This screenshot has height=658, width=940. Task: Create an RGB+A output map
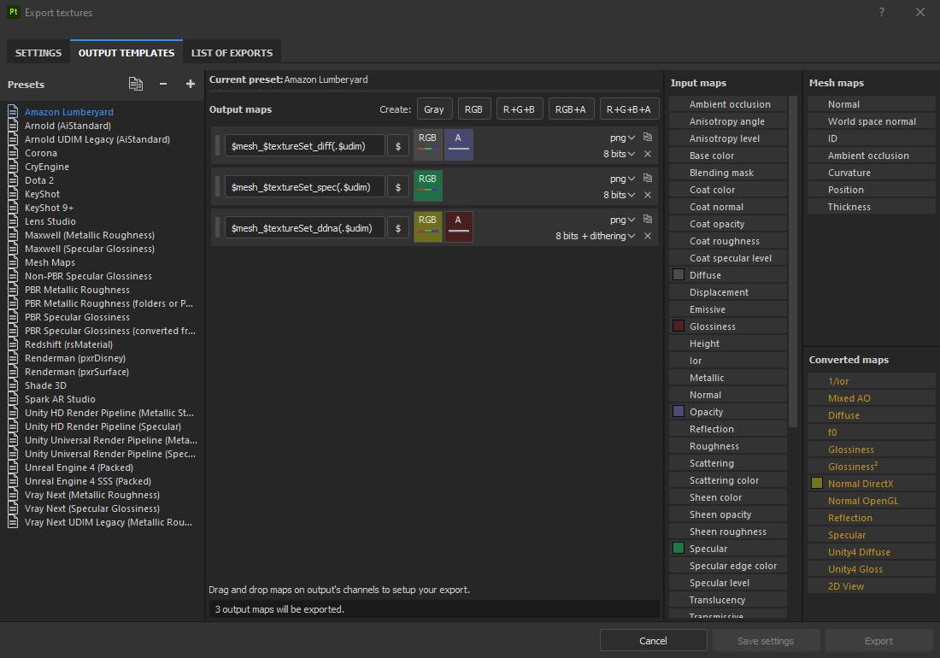[571, 109]
